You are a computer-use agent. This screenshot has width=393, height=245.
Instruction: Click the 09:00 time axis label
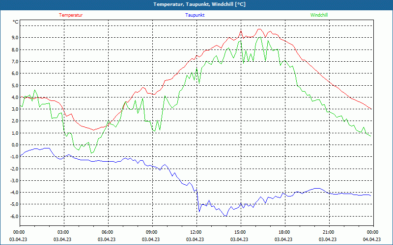[x=152, y=232]
